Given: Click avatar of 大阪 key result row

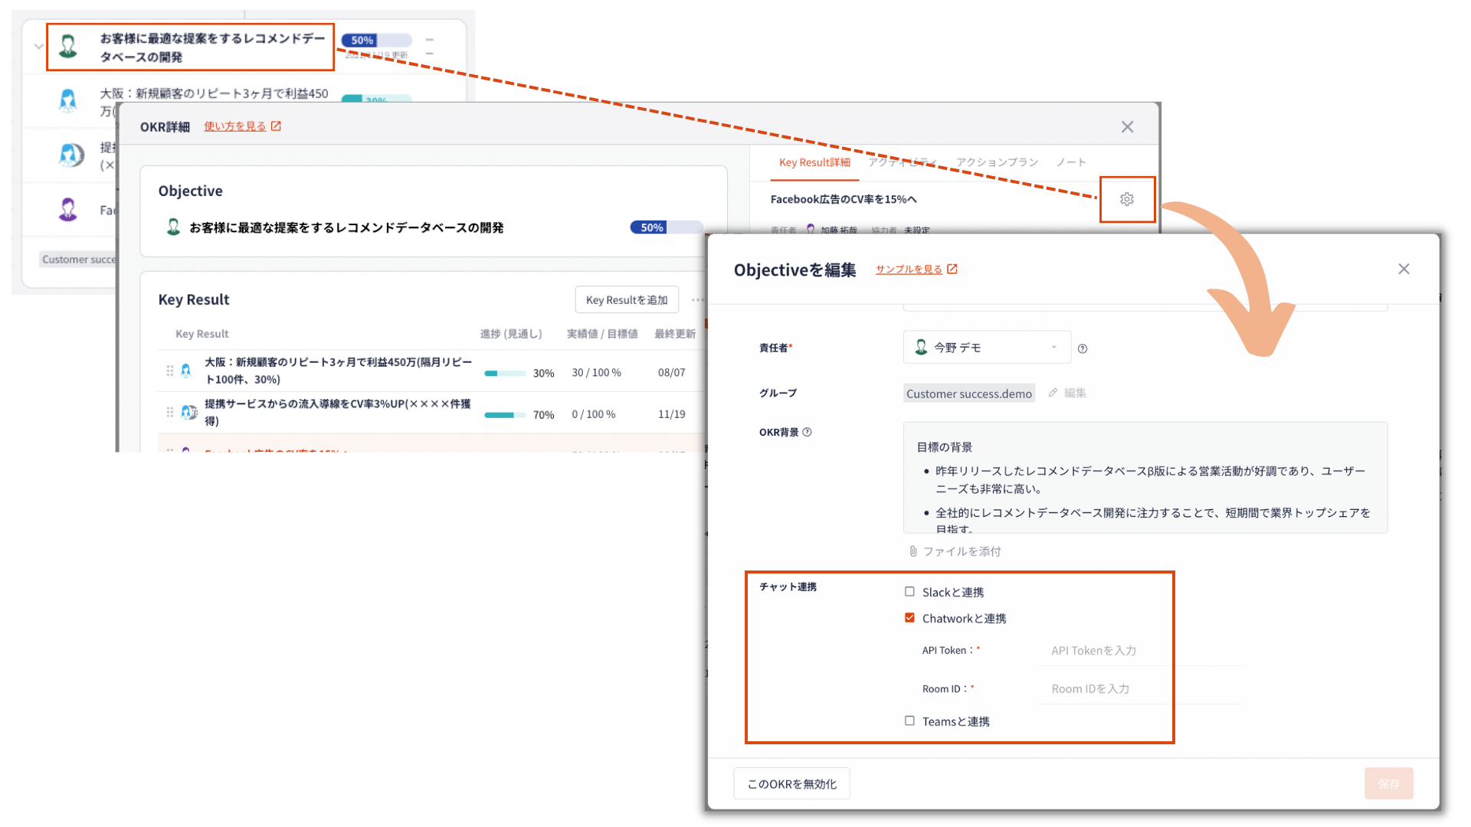Looking at the screenshot, I should tap(186, 371).
